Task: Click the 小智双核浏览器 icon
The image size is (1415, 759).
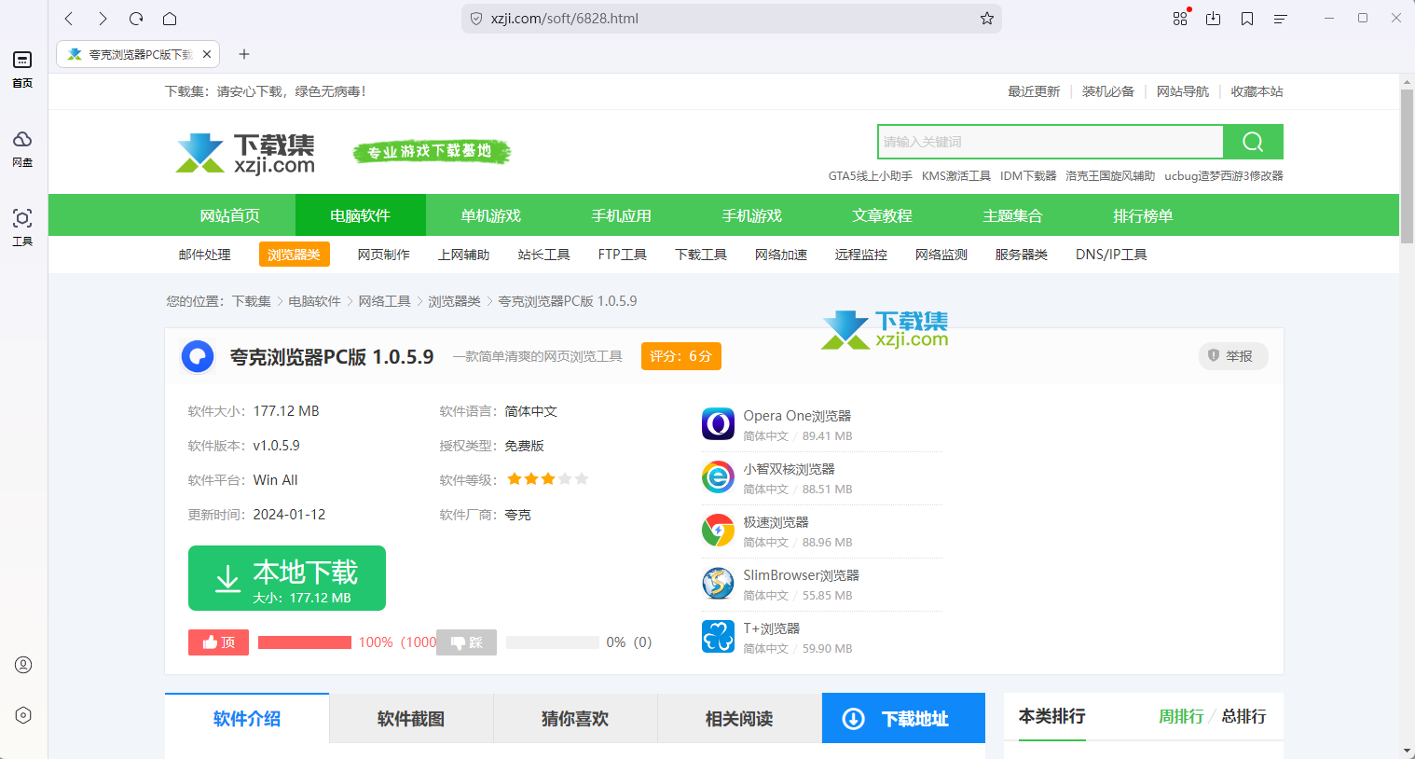Action: pyautogui.click(x=718, y=477)
